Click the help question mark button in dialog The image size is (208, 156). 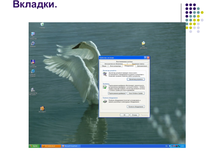coord(145,57)
